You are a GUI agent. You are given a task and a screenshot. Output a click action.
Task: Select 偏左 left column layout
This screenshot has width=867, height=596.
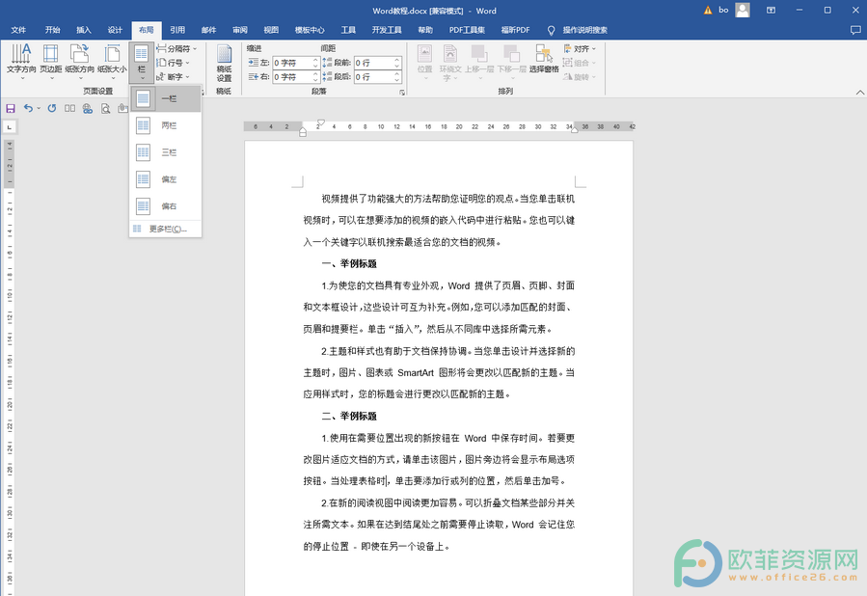pos(165,179)
